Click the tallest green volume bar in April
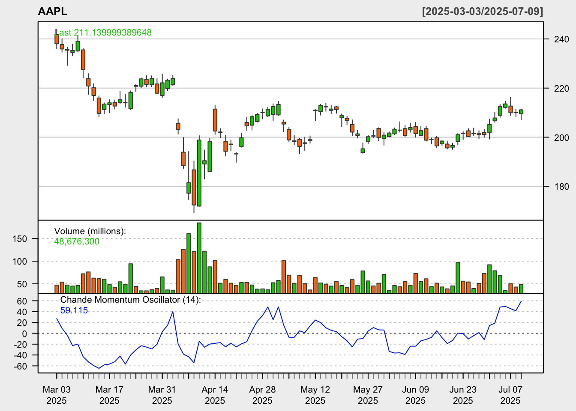Image resolution: width=576 pixels, height=411 pixels. (x=199, y=258)
